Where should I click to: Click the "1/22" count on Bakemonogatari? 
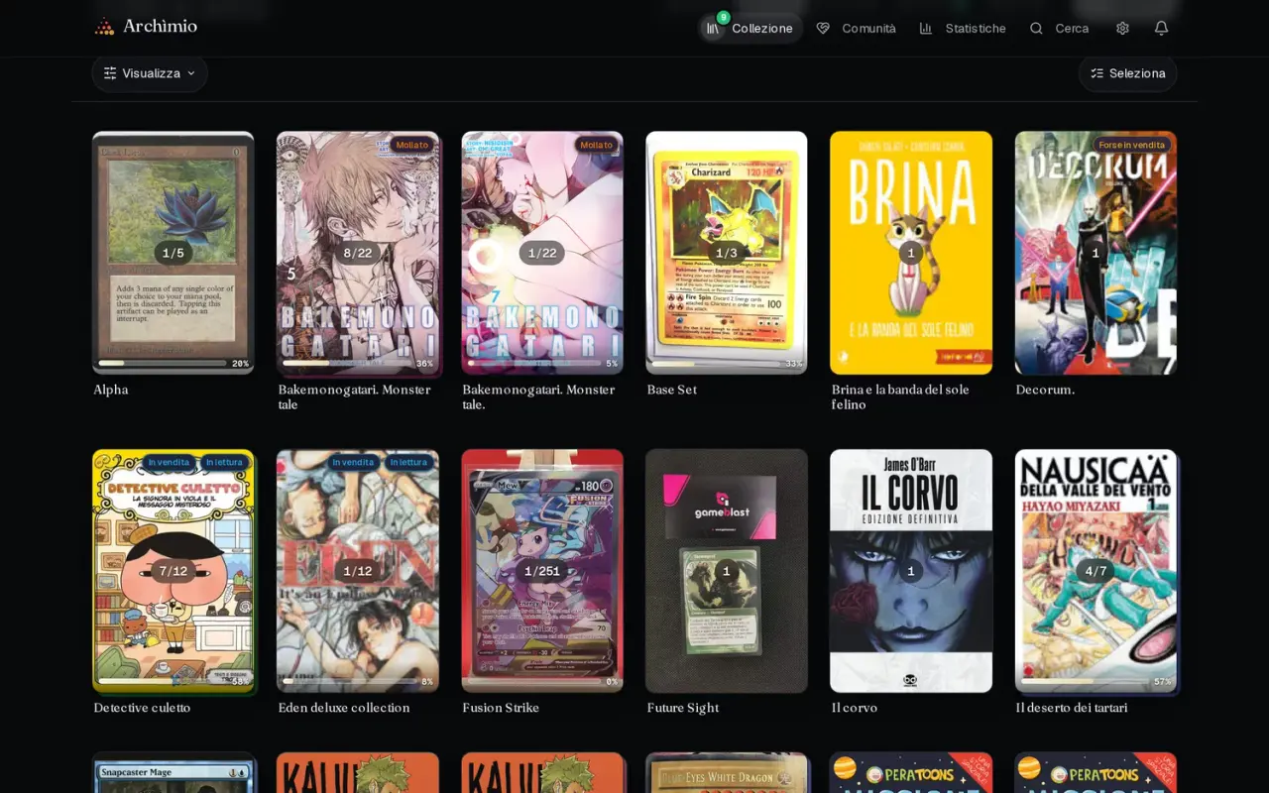click(542, 253)
